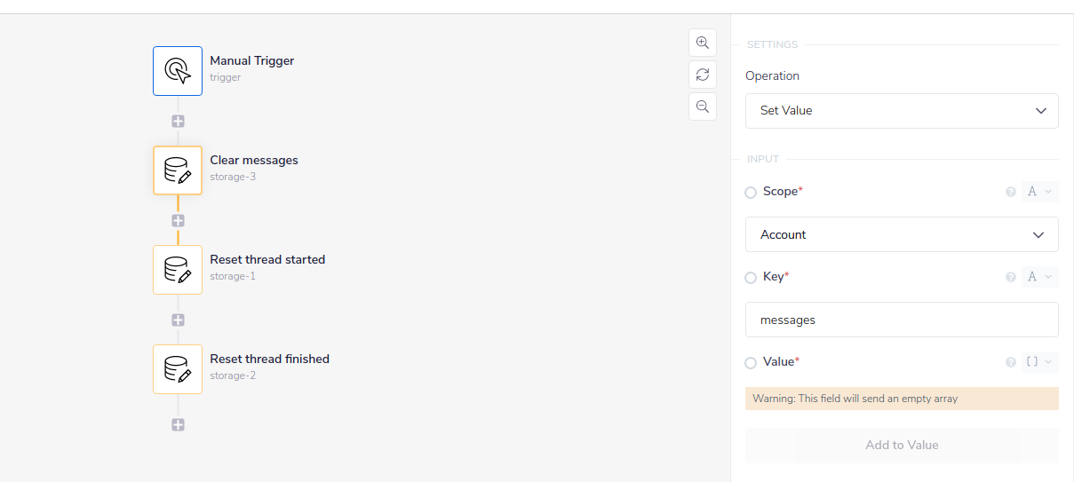This screenshot has height=482, width=1074.
Task: Zoom in on the workflow canvas
Action: 703,43
